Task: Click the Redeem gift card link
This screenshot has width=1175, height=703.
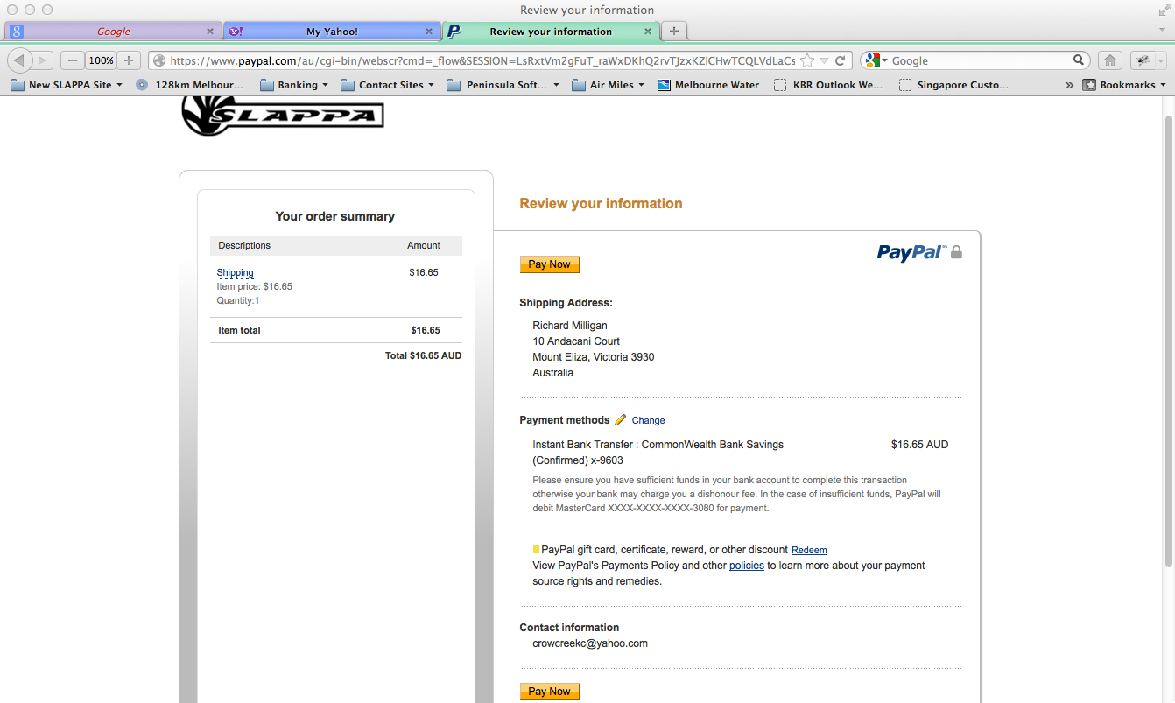Action: (809, 550)
